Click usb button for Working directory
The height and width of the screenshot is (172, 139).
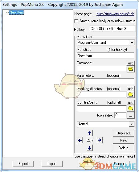pos(131,89)
